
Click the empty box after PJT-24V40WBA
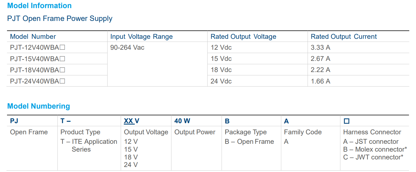pyautogui.click(x=62, y=81)
